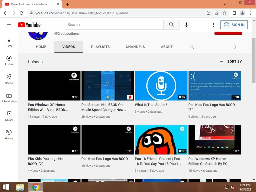Reload the page with the refresh icon
Image resolution: width=256 pixels, height=192 pixels.
tap(21, 13)
